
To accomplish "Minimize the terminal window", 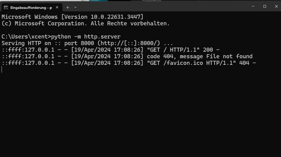I will pos(253,6).
